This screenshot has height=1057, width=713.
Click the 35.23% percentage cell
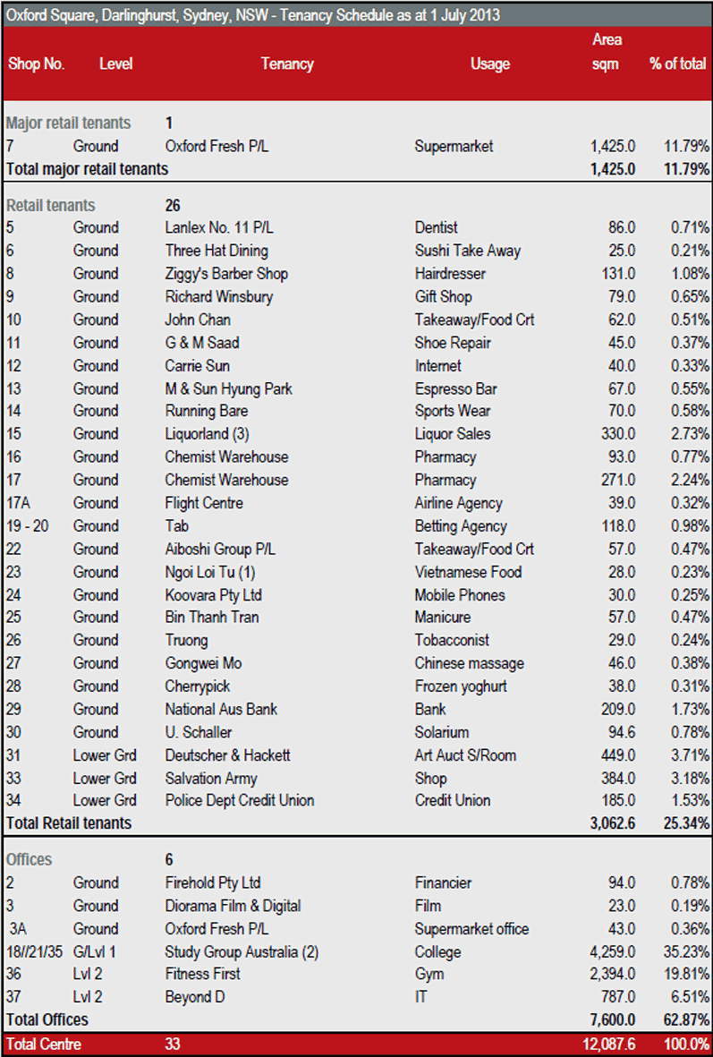[684, 951]
